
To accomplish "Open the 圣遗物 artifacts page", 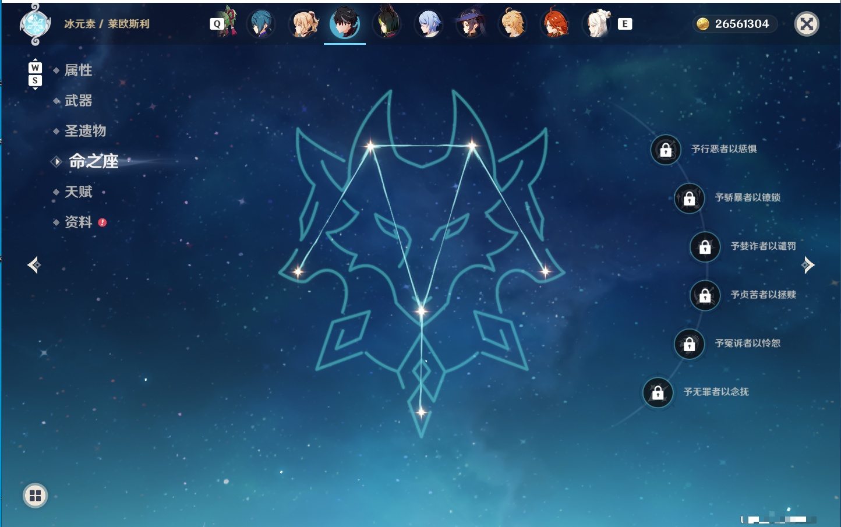I will (85, 131).
